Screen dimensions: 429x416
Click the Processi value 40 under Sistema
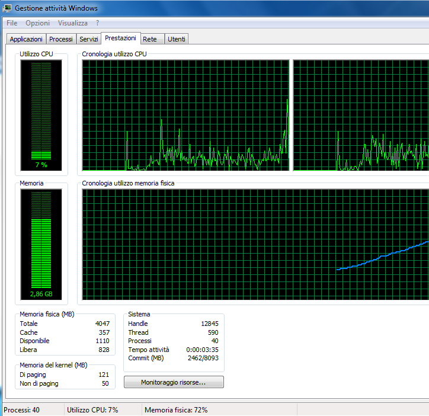click(x=214, y=341)
